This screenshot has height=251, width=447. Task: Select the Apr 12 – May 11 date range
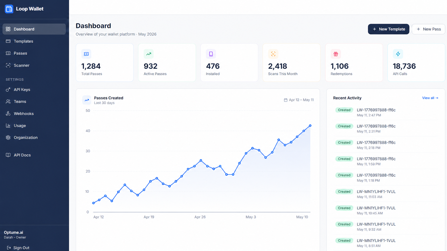click(x=299, y=100)
